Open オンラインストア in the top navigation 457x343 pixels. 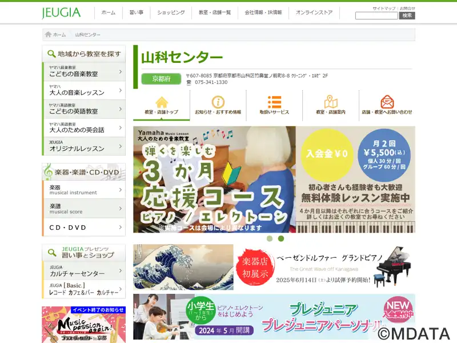tap(314, 13)
